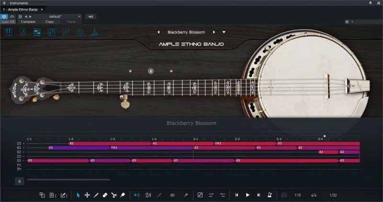Load the next plugin preset

tap(30, 17)
